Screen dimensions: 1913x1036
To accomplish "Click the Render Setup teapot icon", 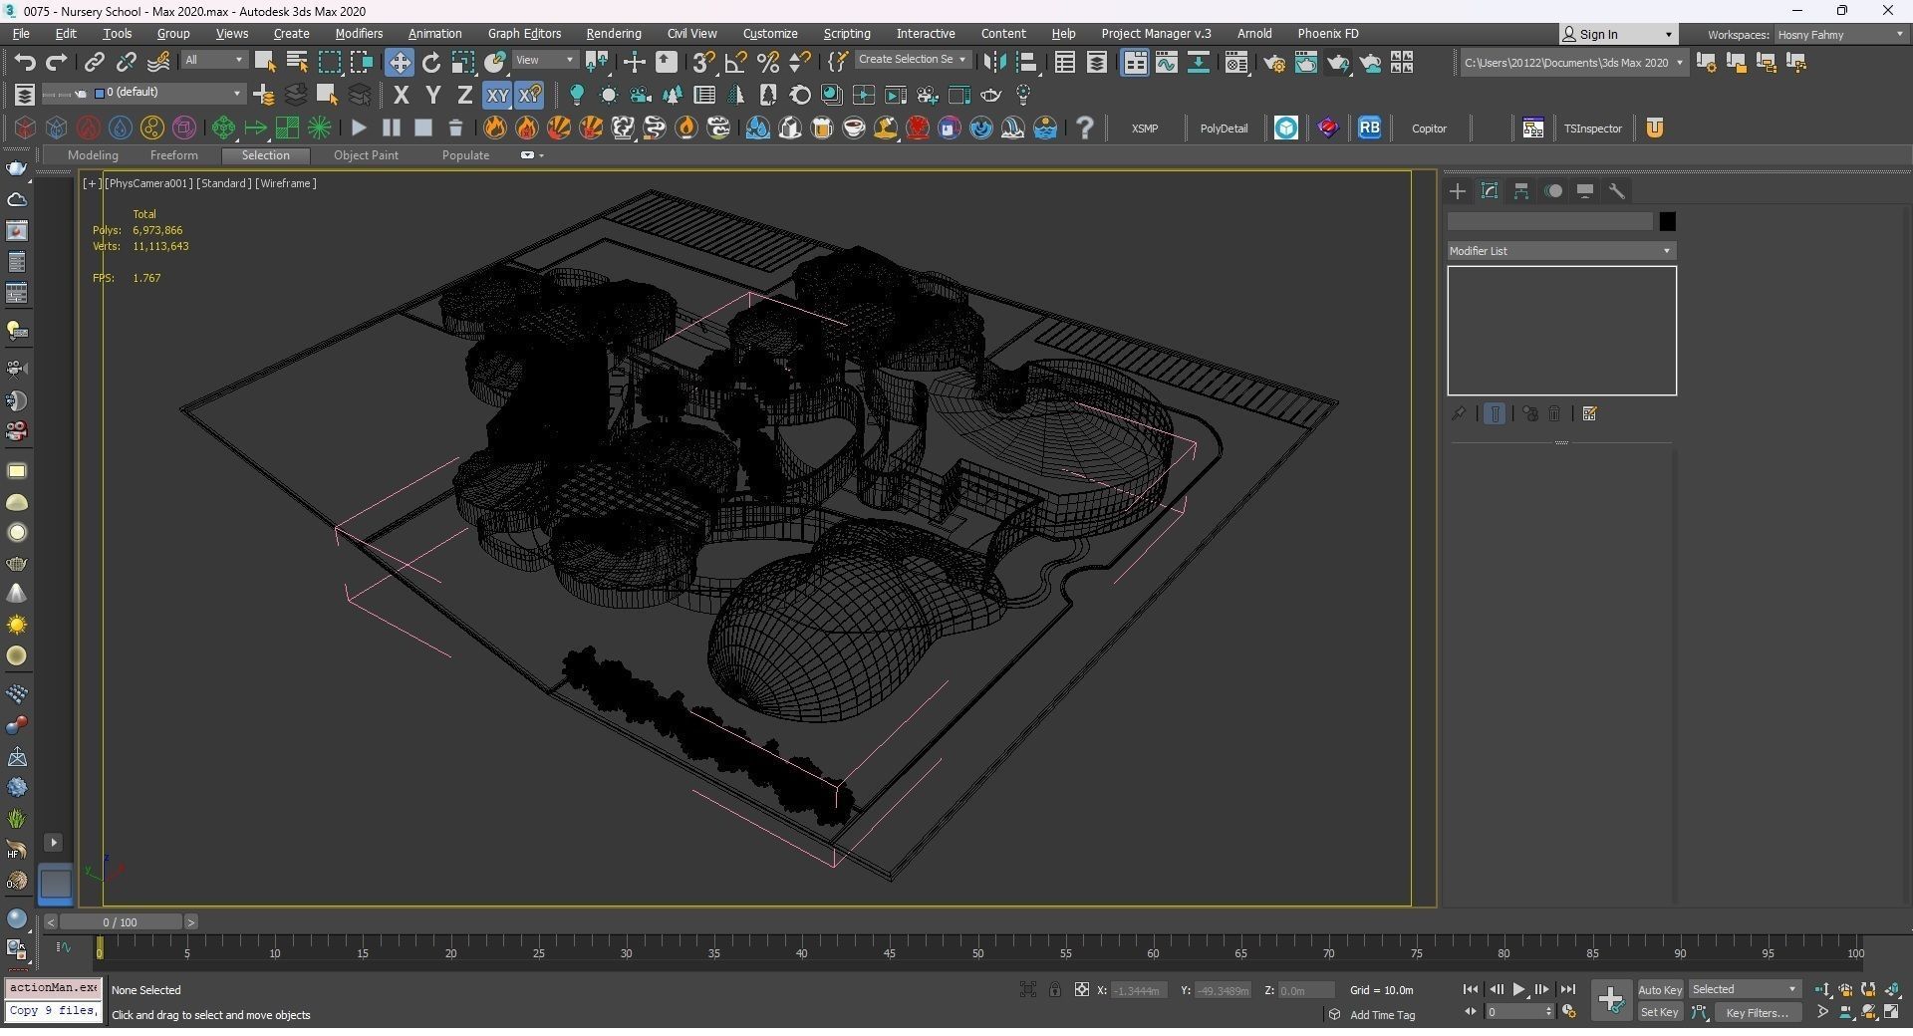I will click(1274, 63).
